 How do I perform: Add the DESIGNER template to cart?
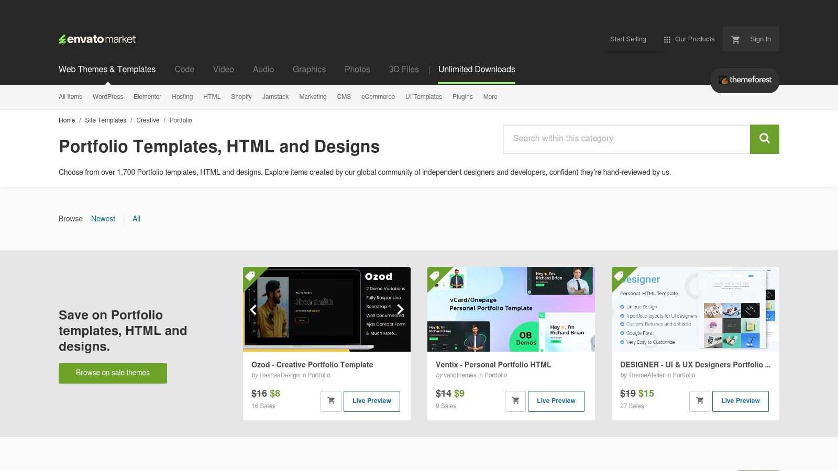tap(699, 401)
